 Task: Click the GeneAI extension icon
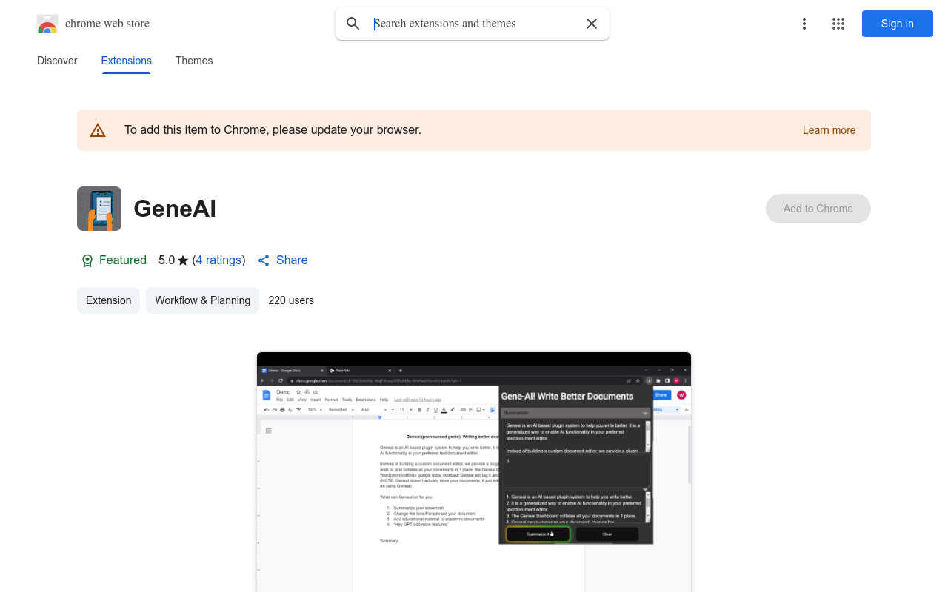coord(99,209)
